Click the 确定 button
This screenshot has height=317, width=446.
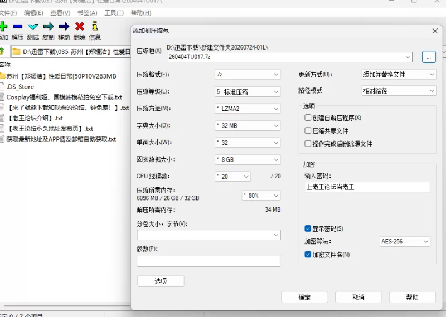304,297
